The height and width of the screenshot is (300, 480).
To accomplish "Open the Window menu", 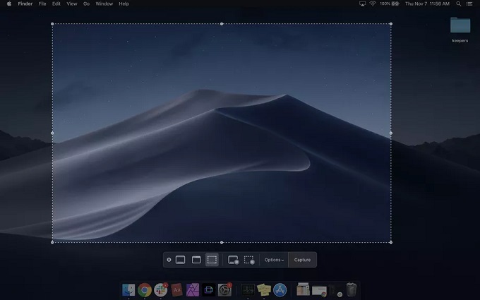I will (x=104, y=4).
